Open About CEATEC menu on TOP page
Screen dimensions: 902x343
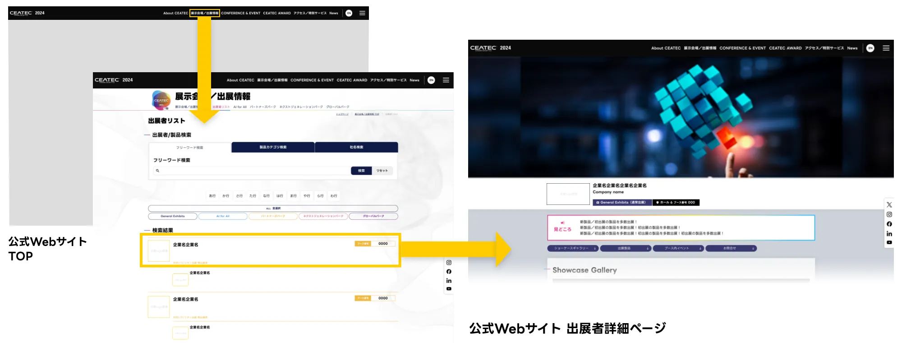coord(175,13)
